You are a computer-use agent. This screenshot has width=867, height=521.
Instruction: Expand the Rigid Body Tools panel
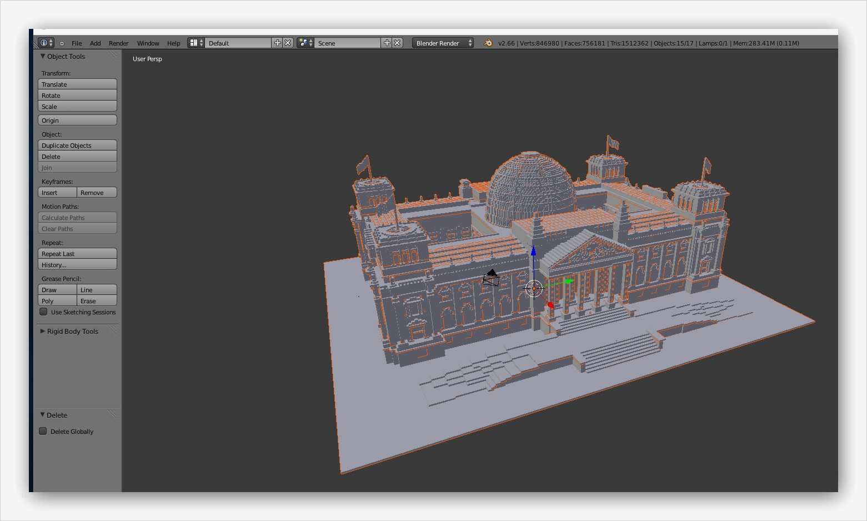coord(43,331)
